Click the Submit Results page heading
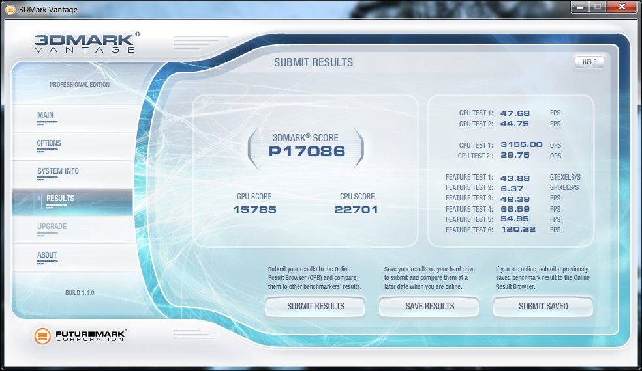The width and height of the screenshot is (642, 371). pos(313,62)
